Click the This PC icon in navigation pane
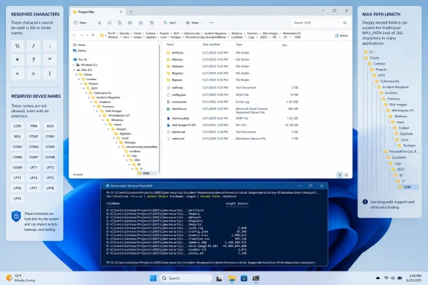 (x=75, y=59)
